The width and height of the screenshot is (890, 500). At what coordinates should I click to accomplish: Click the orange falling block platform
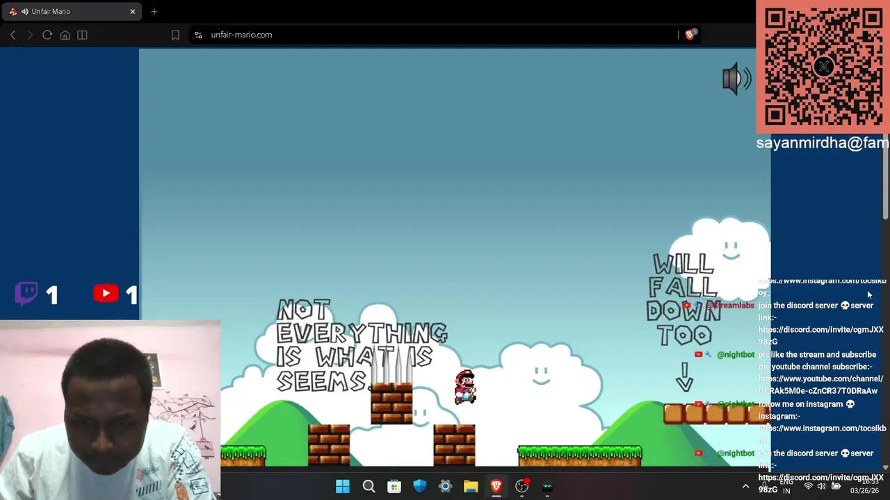(716, 414)
